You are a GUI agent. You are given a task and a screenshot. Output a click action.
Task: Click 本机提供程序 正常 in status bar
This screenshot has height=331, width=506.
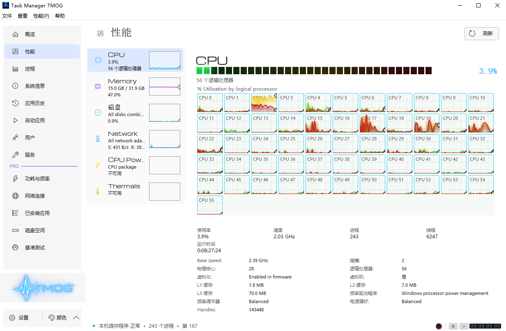pyautogui.click(x=120, y=326)
